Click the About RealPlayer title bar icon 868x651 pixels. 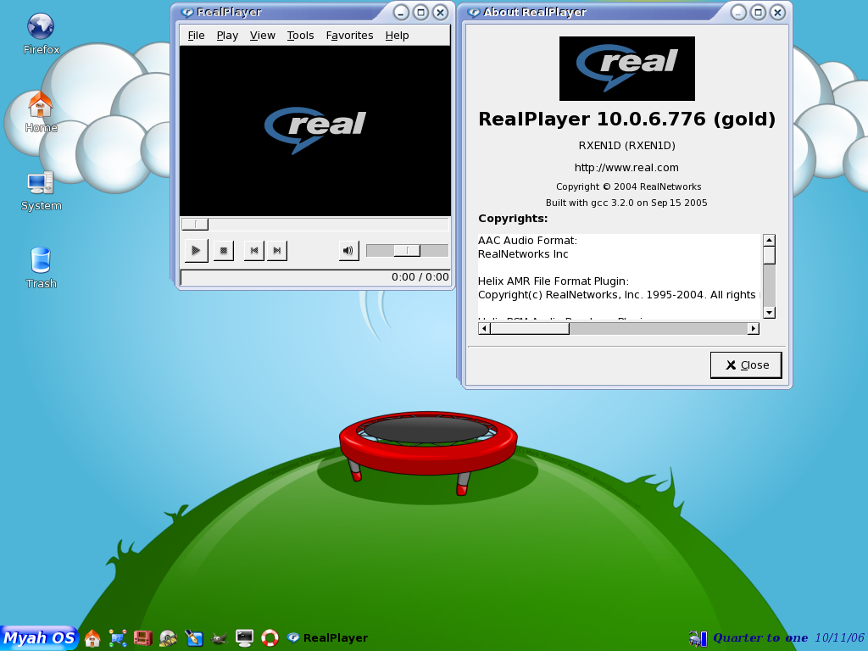point(473,12)
